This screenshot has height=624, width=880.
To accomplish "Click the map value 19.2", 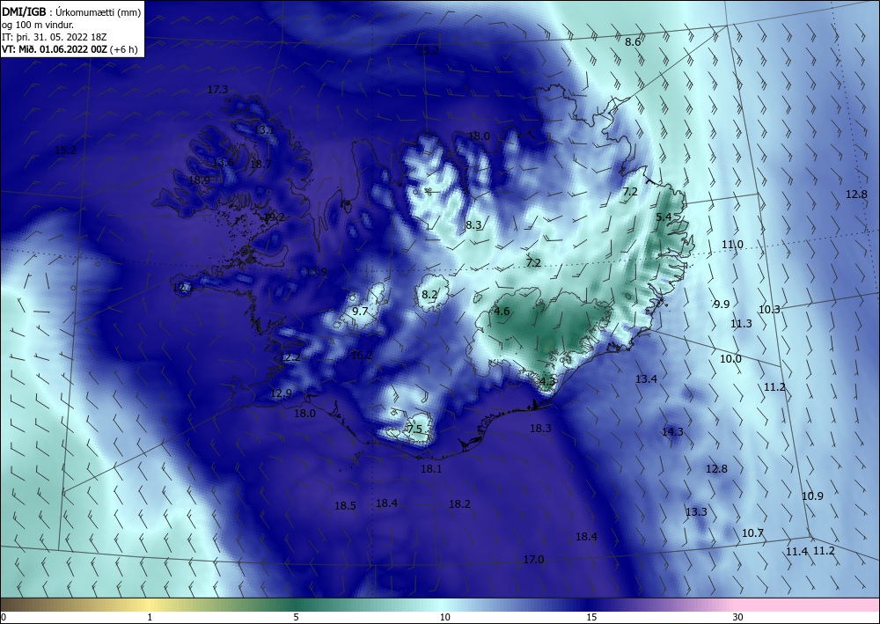I will pos(275,217).
